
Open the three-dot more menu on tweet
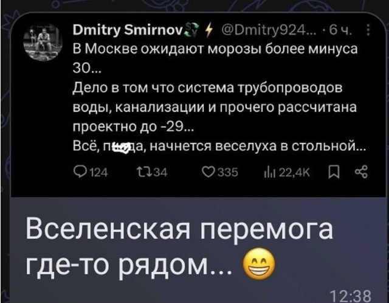(368, 30)
